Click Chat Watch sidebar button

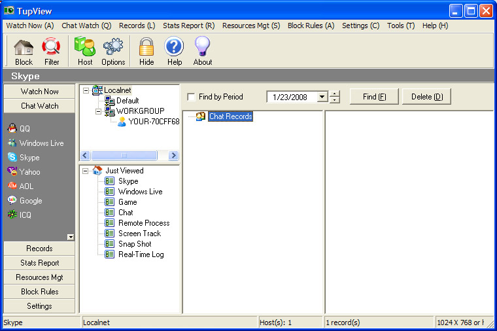(40, 105)
